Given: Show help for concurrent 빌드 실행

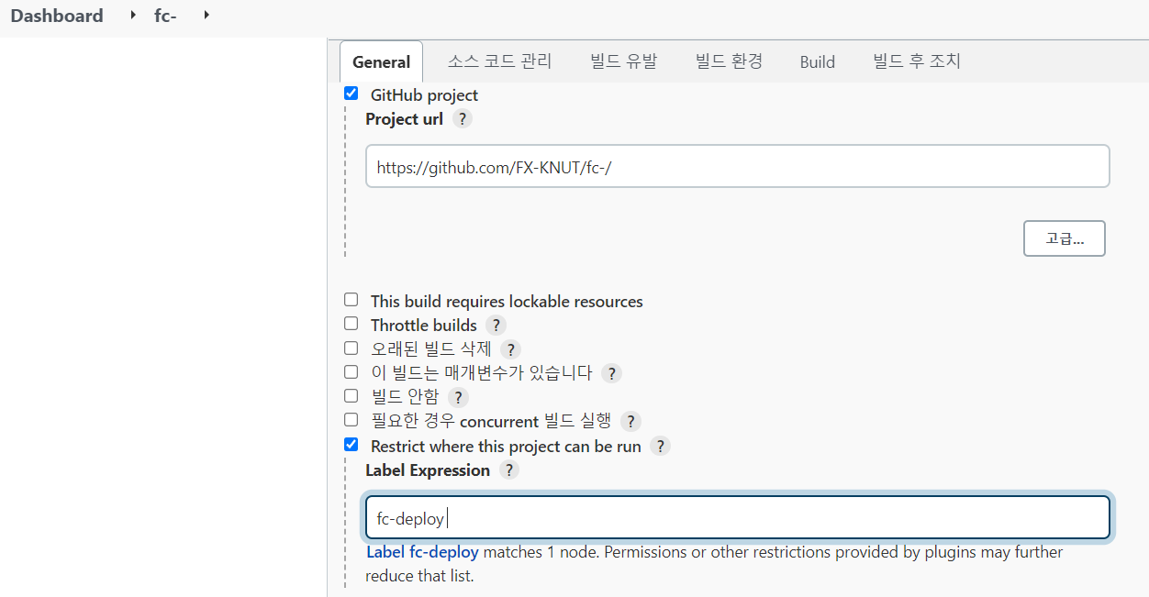Looking at the screenshot, I should (x=630, y=422).
